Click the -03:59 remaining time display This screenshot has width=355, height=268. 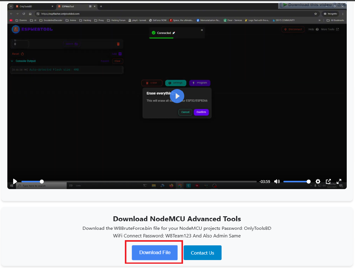(265, 181)
